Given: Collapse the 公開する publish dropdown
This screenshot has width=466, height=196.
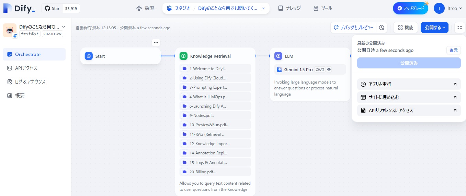Looking at the screenshot, I should coord(434,28).
